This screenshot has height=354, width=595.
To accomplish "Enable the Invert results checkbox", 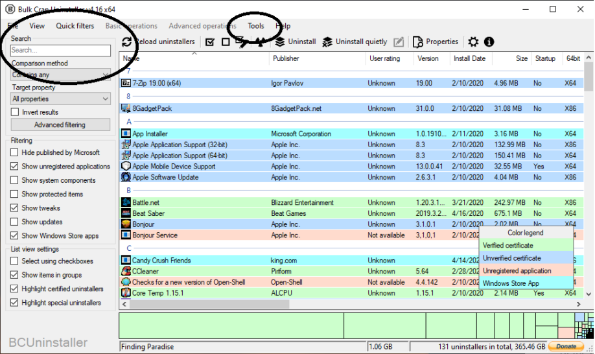I will click(15, 112).
